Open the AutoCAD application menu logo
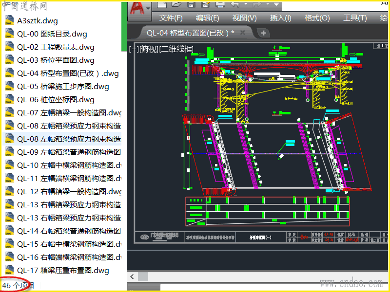 click(x=137, y=9)
